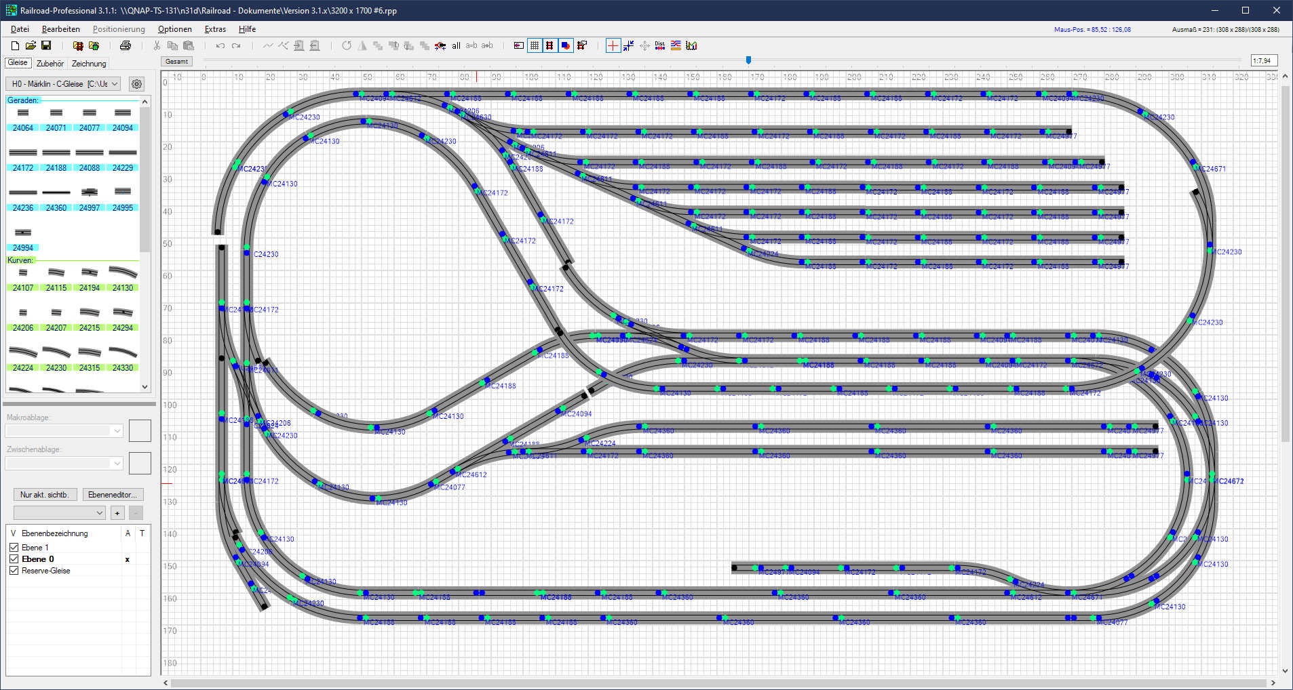Open track library settings gear icon
The height and width of the screenshot is (690, 1293).
[x=136, y=84]
